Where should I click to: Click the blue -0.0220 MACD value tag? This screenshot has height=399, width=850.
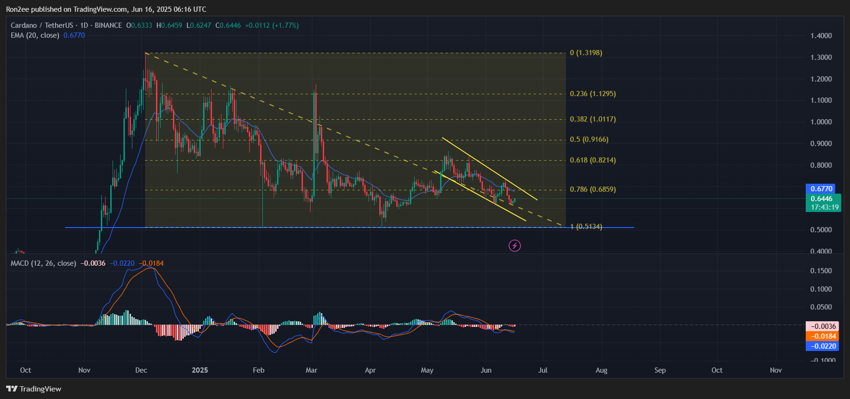point(822,346)
